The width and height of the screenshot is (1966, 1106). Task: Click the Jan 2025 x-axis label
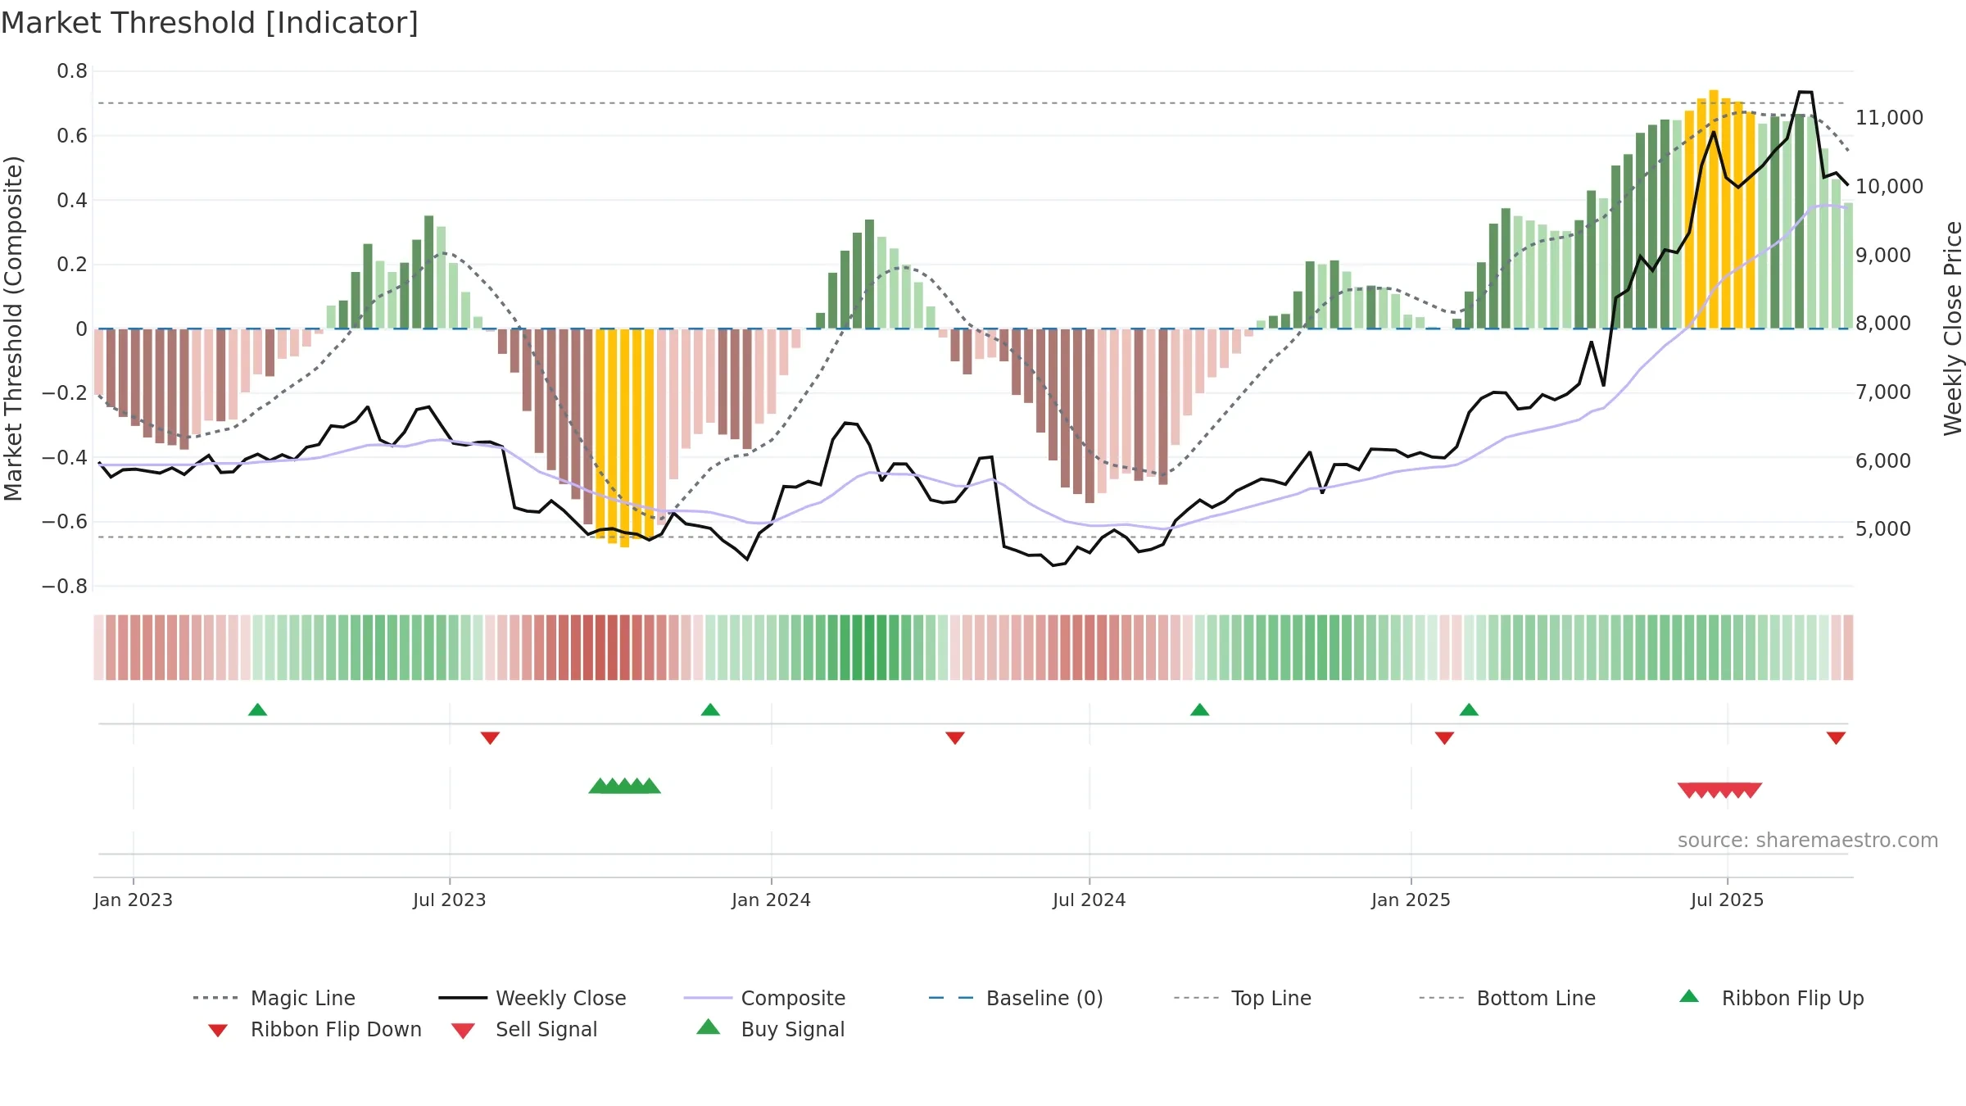pyautogui.click(x=1411, y=900)
